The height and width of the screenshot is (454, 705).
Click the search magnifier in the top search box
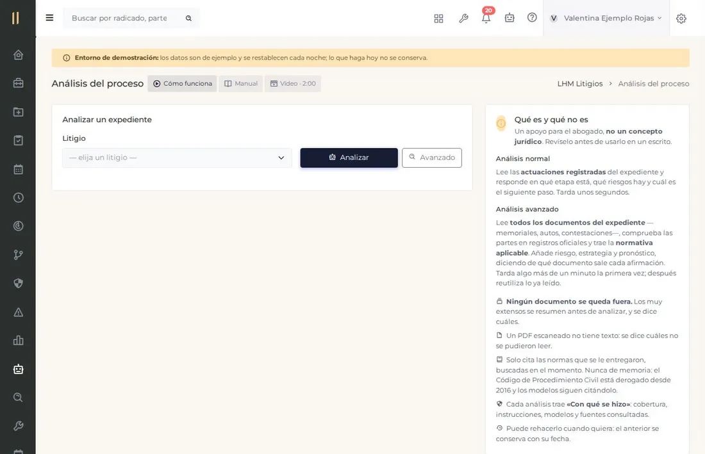pyautogui.click(x=189, y=18)
